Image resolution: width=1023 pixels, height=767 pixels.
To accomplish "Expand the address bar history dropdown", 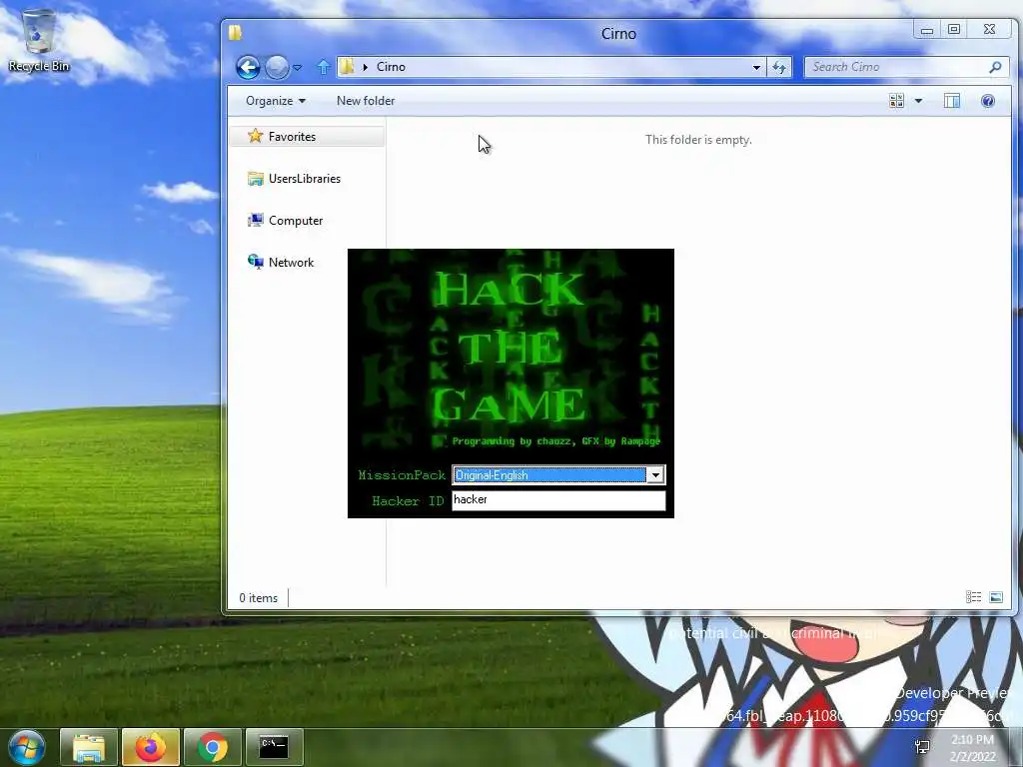I will (x=757, y=67).
